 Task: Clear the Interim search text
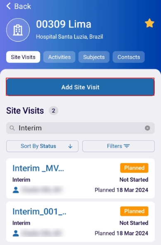coord(147,128)
